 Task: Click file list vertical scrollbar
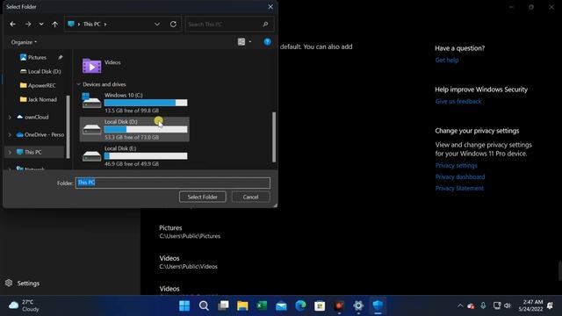pos(274,137)
